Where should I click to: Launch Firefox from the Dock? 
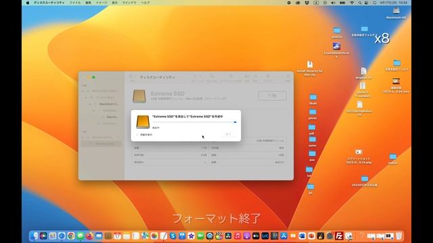tap(89, 236)
